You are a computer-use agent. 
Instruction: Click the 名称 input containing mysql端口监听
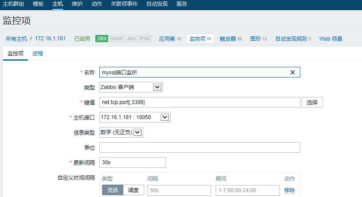click(200, 72)
